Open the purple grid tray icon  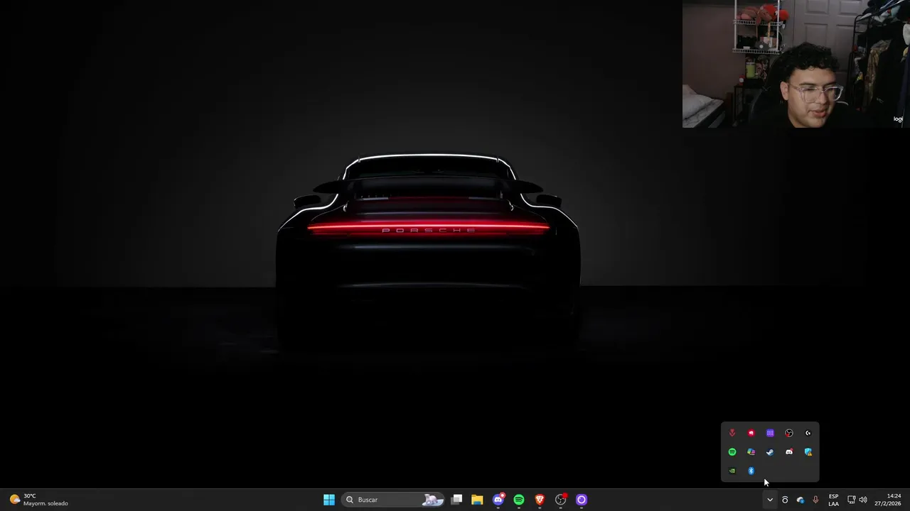click(770, 433)
